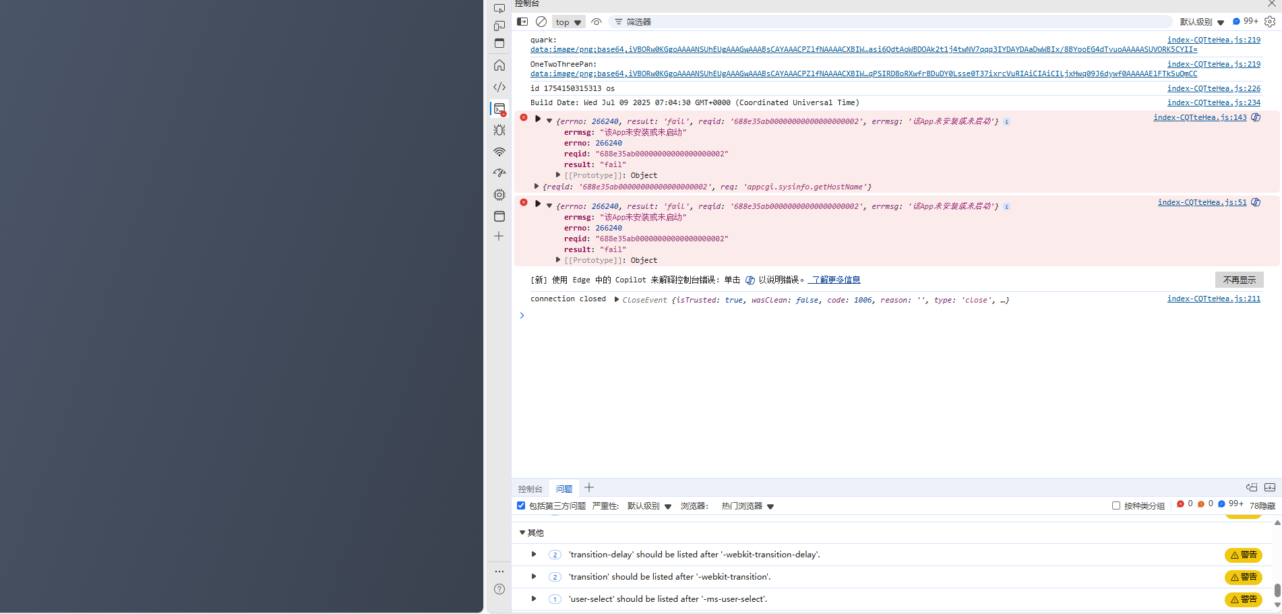Image resolution: width=1282 pixels, height=614 pixels.
Task: Open Console settings gear icon
Action: tap(1270, 22)
